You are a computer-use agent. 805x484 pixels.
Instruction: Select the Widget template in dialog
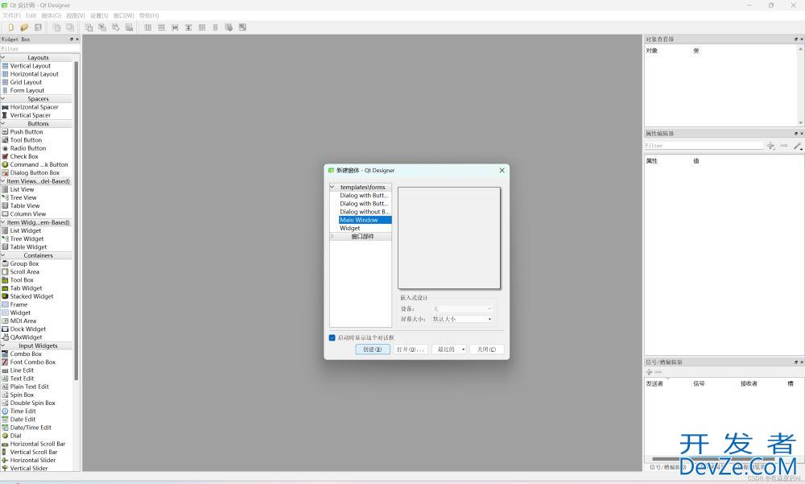tap(349, 228)
